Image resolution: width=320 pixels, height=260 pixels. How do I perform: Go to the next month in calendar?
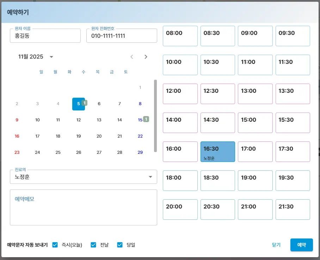pyautogui.click(x=146, y=57)
